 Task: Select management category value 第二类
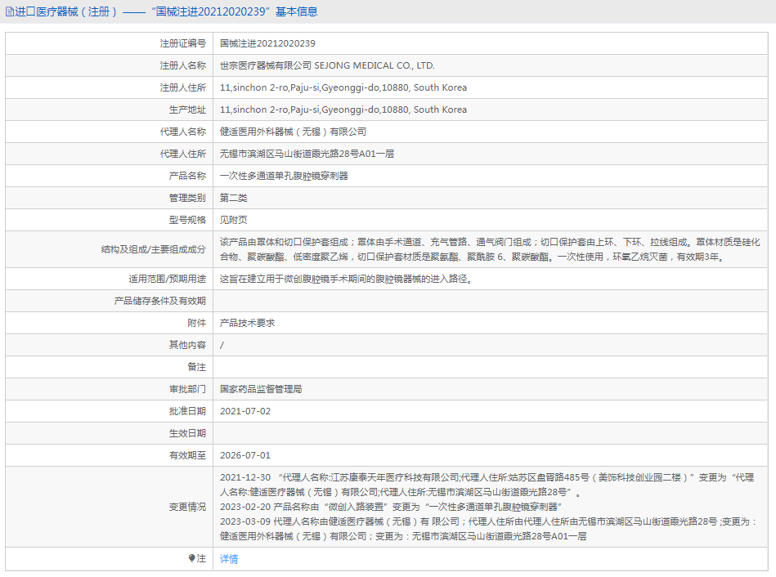pyautogui.click(x=234, y=198)
